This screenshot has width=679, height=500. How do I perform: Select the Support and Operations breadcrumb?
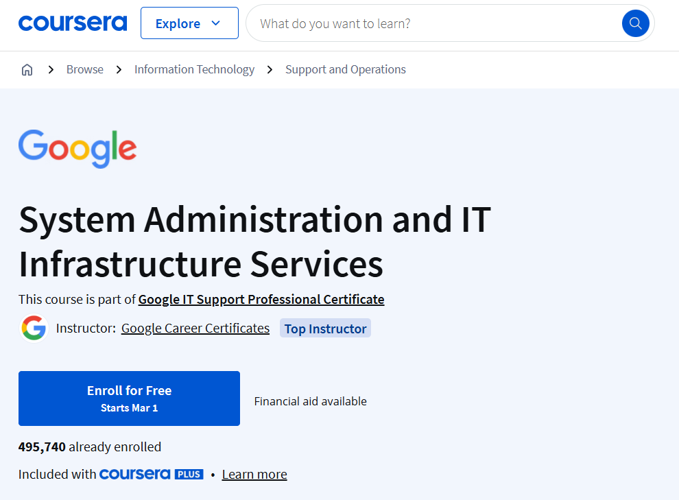pos(345,69)
